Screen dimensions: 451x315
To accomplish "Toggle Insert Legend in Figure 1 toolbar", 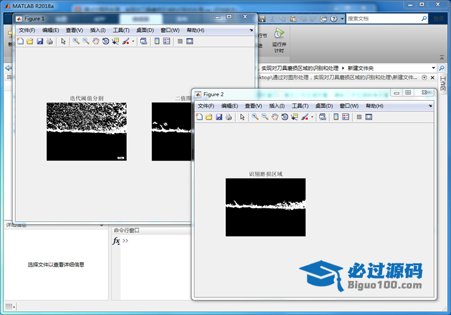I will point(166,42).
